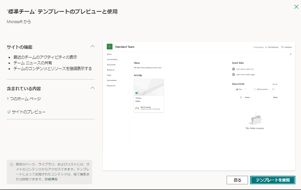Click the Standard Team title text
The width and height of the screenshot is (301, 190).
[125, 47]
